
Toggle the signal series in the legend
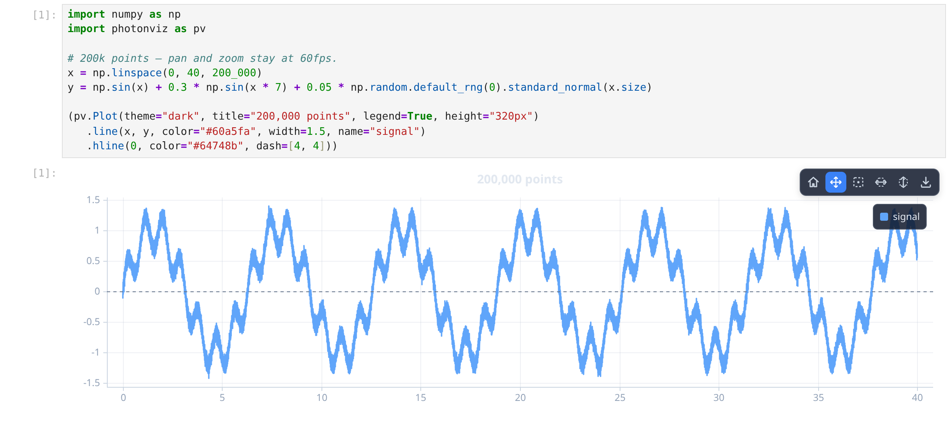pos(900,217)
